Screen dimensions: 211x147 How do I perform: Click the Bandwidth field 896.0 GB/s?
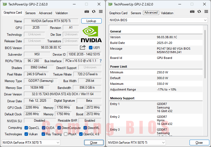(87, 88)
